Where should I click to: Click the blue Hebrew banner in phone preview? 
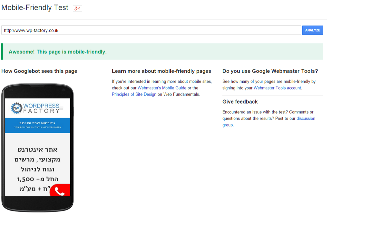click(x=37, y=125)
